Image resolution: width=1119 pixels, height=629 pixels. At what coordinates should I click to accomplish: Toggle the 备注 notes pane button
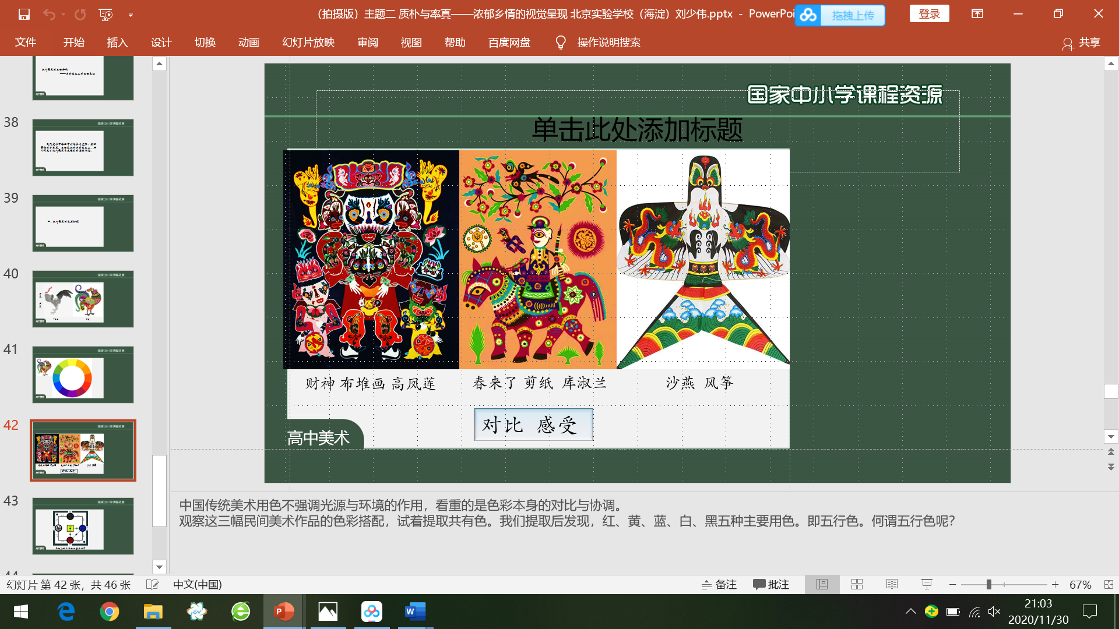(x=719, y=584)
